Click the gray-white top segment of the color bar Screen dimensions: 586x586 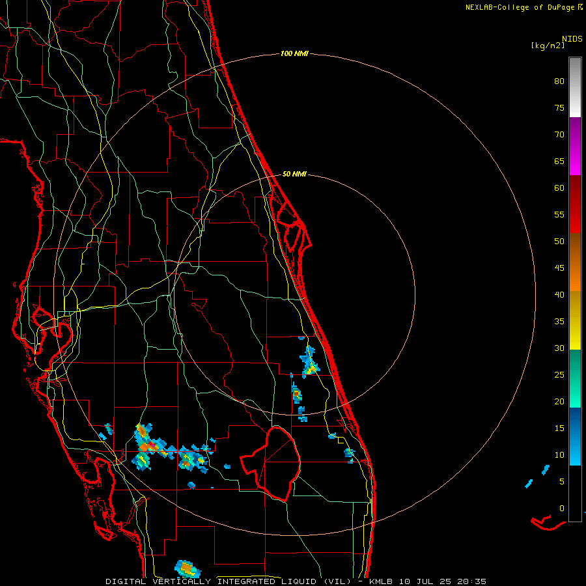[575, 87]
